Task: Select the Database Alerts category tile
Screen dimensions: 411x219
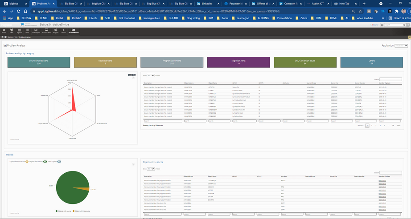Action: coord(105,62)
